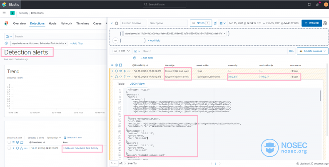Open more actions for DLL load event
The height and width of the screenshot is (167, 329).
[x=129, y=71]
